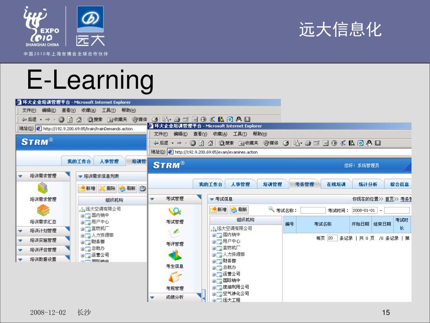Click Home icon in back IE window
The height and width of the screenshot is (323, 430).
[79, 119]
